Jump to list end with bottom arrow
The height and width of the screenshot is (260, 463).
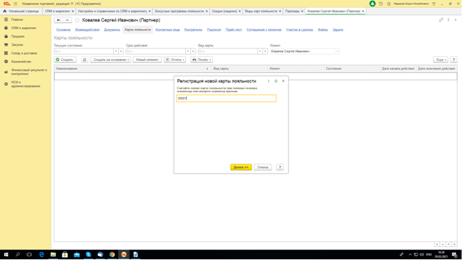(454, 244)
